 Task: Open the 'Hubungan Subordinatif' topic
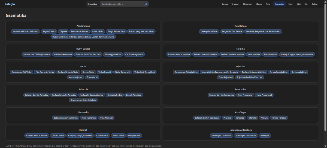pyautogui.click(x=246, y=136)
